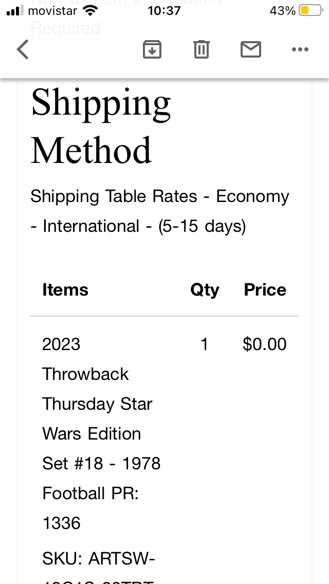The width and height of the screenshot is (329, 584).
Task: Tap the $0.00 item price
Action: [x=264, y=344]
